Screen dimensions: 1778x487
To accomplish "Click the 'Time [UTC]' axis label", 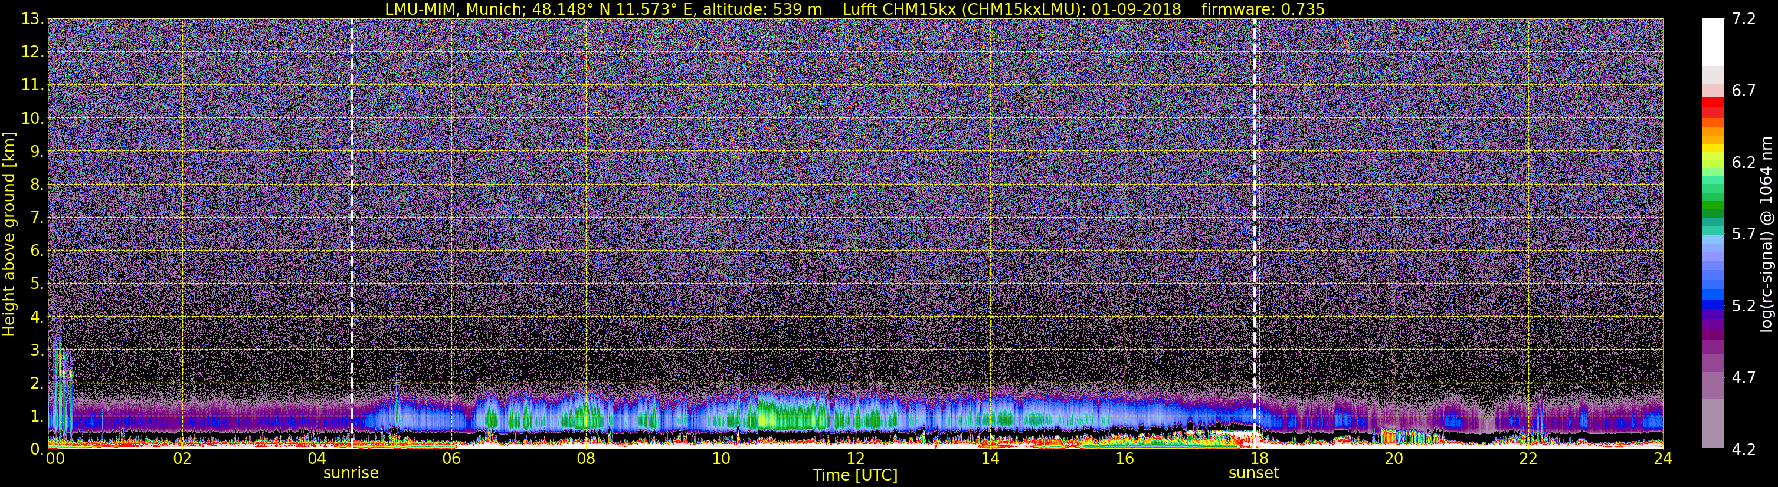I will (x=855, y=475).
